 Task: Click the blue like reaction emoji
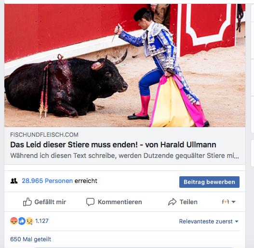(x=22, y=221)
